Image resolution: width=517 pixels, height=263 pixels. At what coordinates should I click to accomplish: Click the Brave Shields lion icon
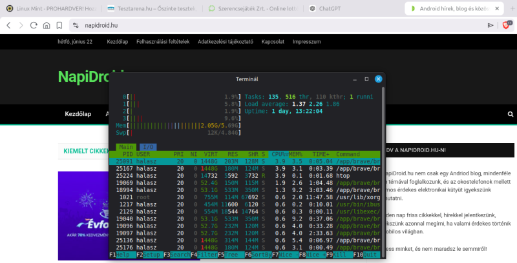506,25
